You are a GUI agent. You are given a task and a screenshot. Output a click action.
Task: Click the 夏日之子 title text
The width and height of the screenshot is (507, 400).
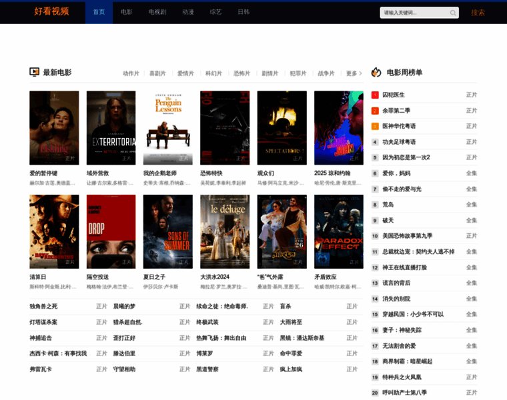pyautogui.click(x=154, y=277)
